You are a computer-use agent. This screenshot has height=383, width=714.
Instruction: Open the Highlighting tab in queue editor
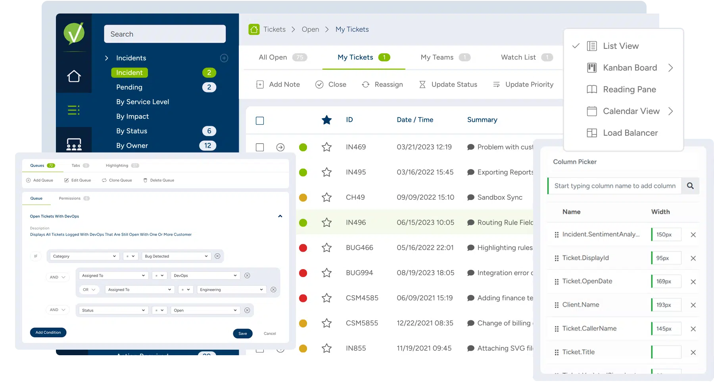pyautogui.click(x=122, y=166)
